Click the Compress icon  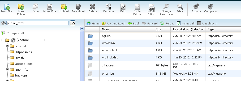click(211, 7)
